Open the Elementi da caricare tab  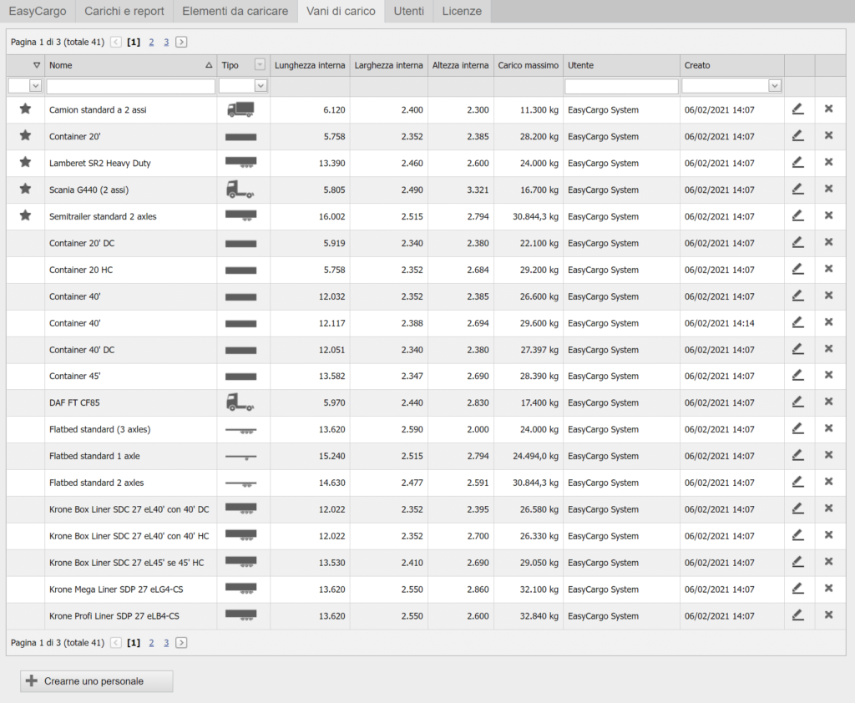point(235,11)
